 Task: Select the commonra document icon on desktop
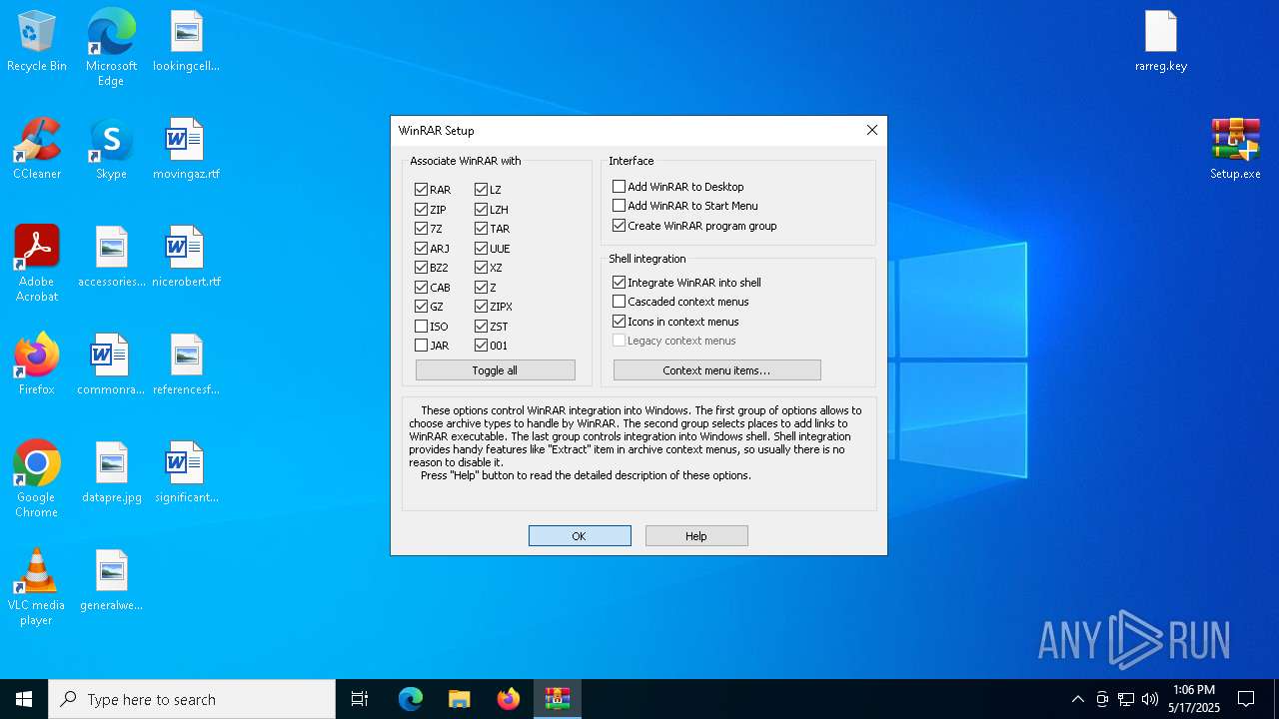click(111, 365)
